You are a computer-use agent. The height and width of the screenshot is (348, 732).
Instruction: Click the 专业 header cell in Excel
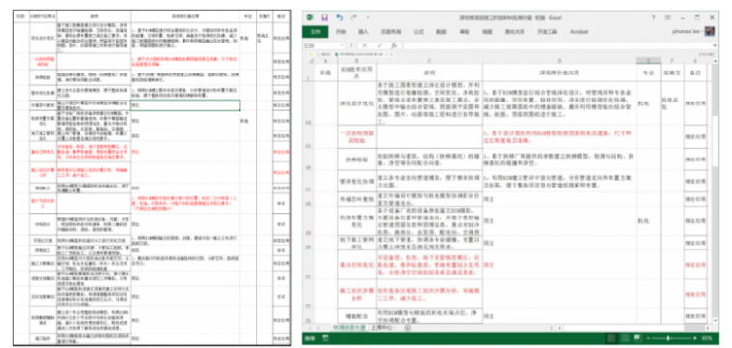pos(648,72)
